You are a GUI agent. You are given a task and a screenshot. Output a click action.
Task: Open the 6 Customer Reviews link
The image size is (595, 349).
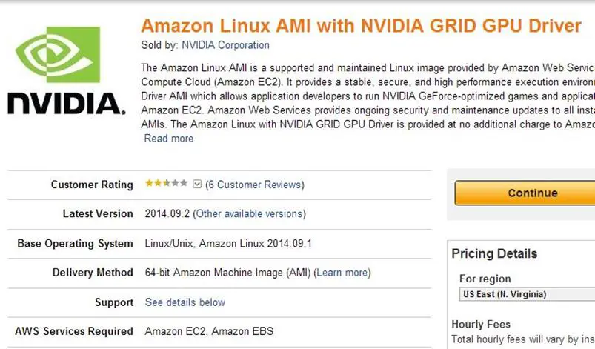pos(254,185)
